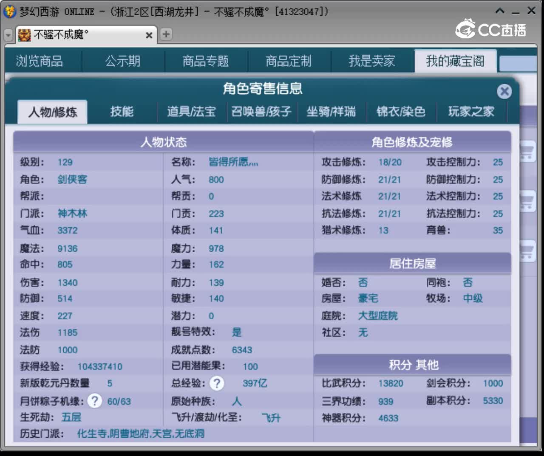The image size is (544, 456).
Task: Open the 玩家之家 tab
Action: click(471, 112)
